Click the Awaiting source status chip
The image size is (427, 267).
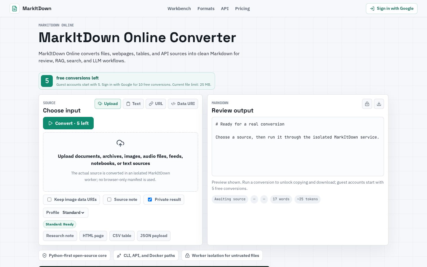[x=230, y=199]
